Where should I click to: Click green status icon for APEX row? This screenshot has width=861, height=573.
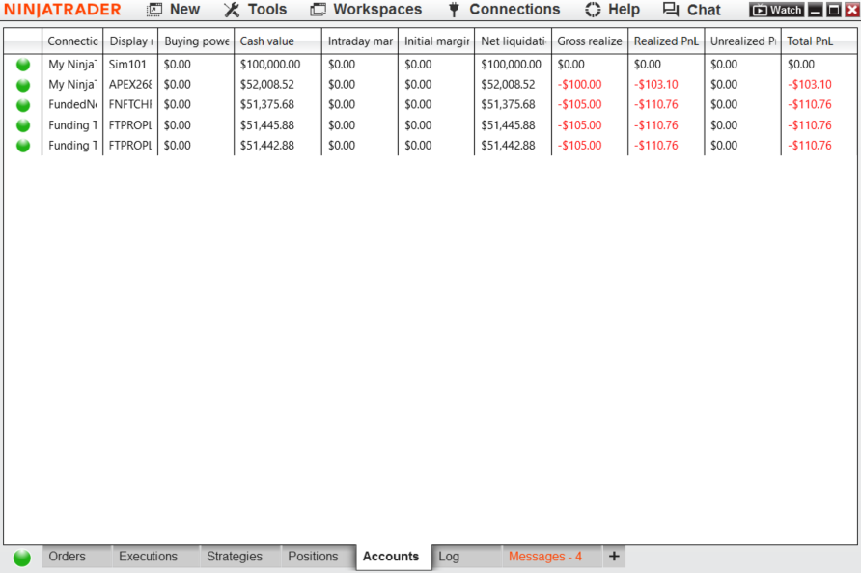pos(23,85)
